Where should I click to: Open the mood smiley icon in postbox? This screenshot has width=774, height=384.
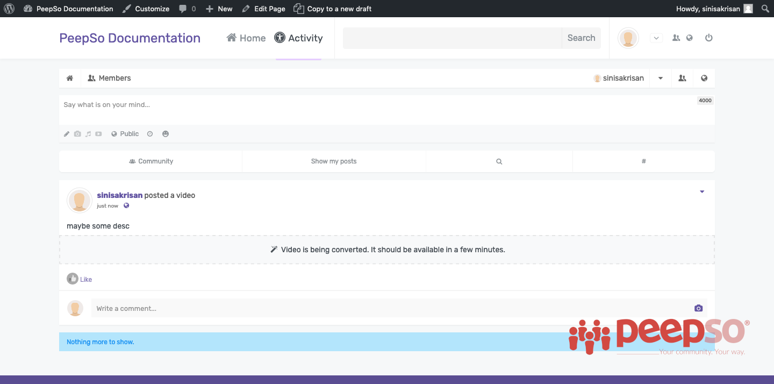pyautogui.click(x=166, y=134)
